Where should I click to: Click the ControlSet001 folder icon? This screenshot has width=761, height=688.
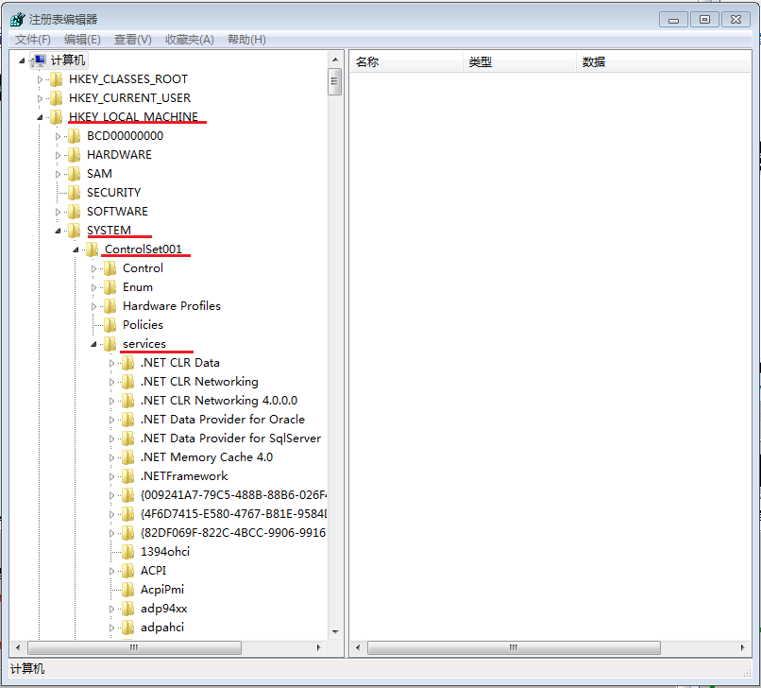(93, 249)
